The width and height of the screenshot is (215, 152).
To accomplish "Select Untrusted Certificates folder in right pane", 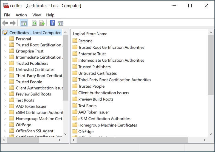I will point(97,73).
